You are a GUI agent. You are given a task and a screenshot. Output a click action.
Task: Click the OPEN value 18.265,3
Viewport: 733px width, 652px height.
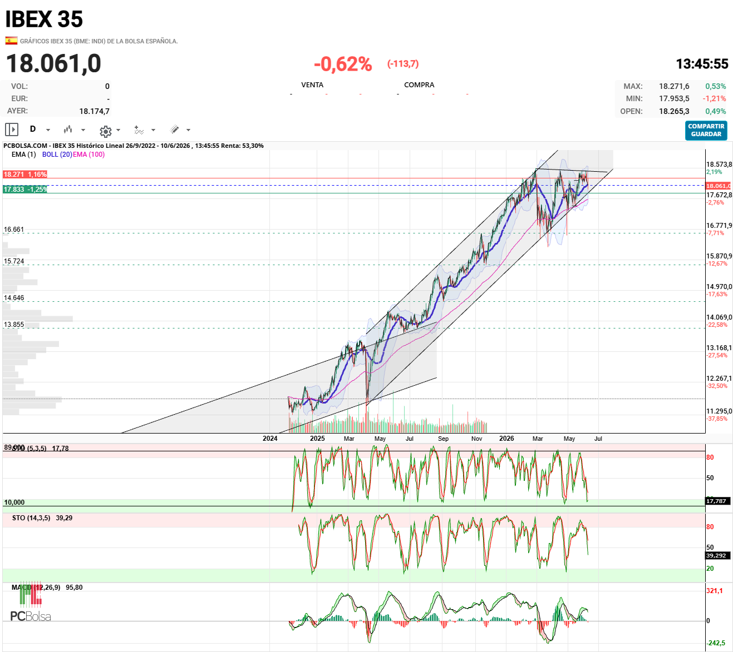pos(674,111)
